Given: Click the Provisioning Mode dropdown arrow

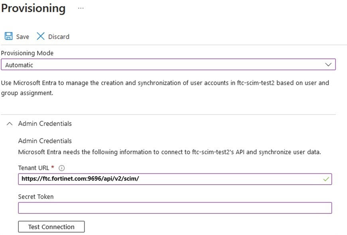Looking at the screenshot, I should click(x=328, y=65).
